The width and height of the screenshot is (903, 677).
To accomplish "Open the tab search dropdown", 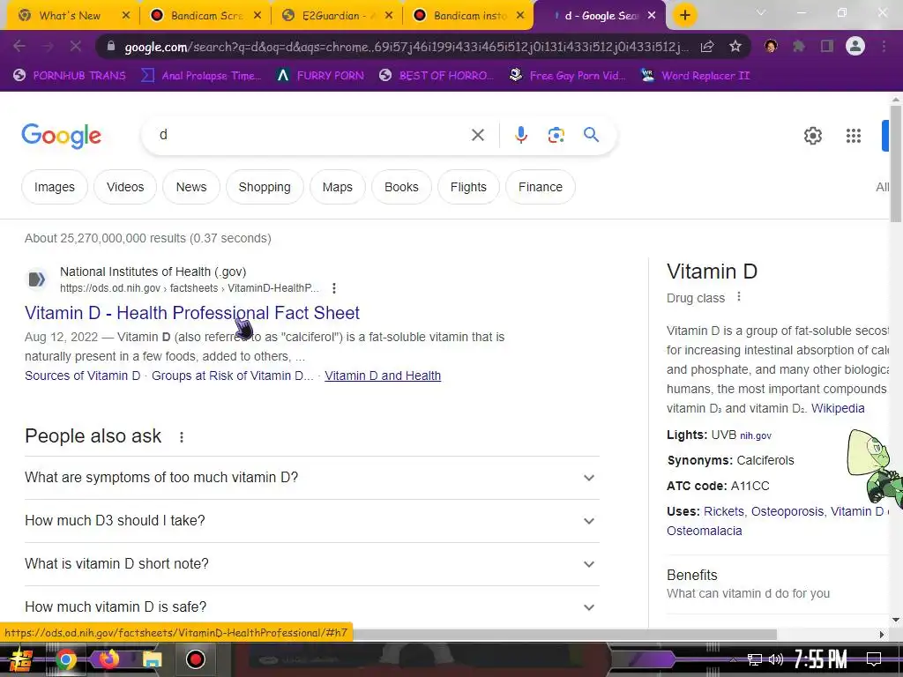I will [x=761, y=12].
